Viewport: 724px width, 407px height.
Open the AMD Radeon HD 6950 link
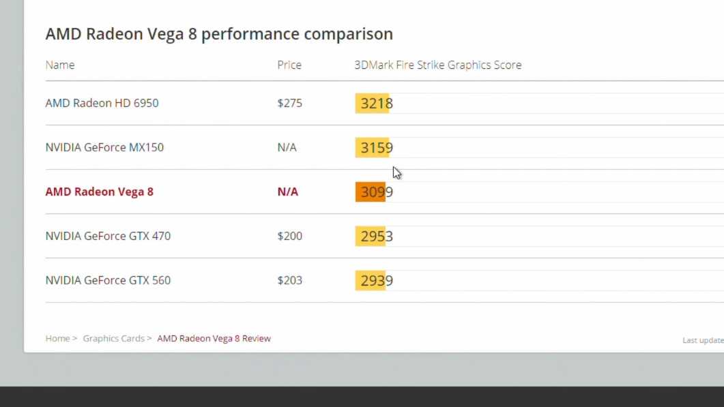pos(102,103)
